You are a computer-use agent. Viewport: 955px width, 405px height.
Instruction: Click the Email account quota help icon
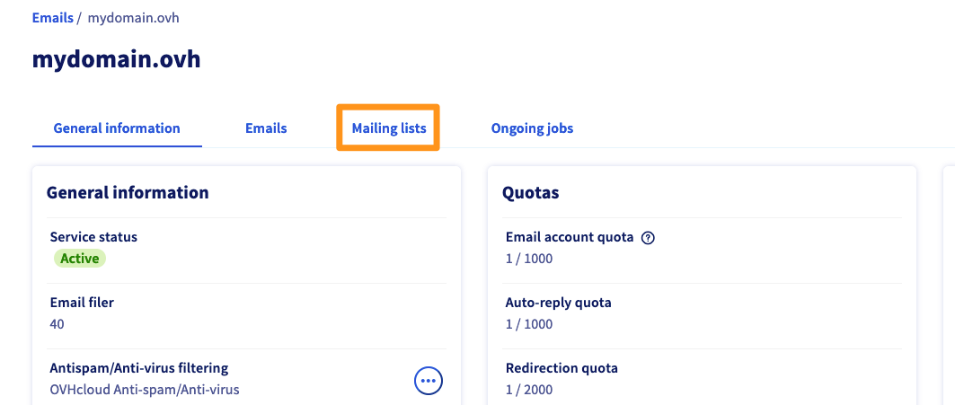649,238
